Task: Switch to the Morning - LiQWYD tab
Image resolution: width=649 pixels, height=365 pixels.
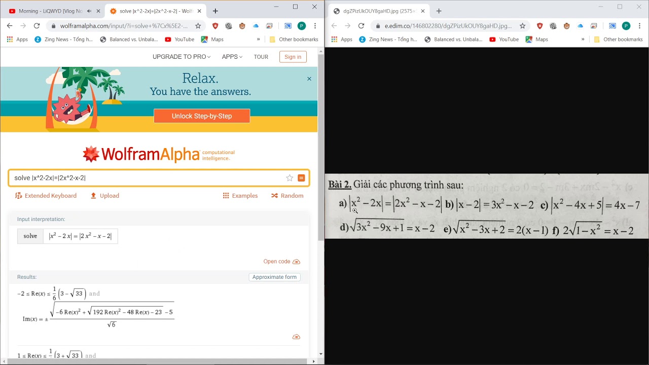Action: pos(53,11)
